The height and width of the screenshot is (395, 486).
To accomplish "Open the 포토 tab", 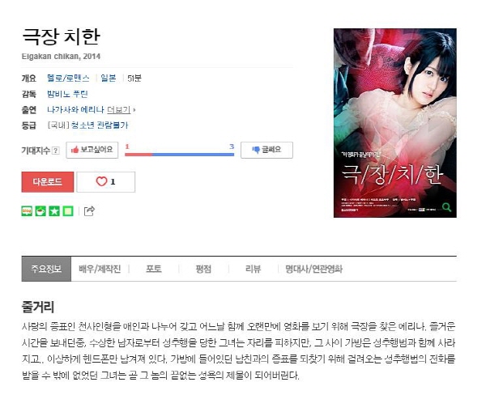I will pos(154,269).
